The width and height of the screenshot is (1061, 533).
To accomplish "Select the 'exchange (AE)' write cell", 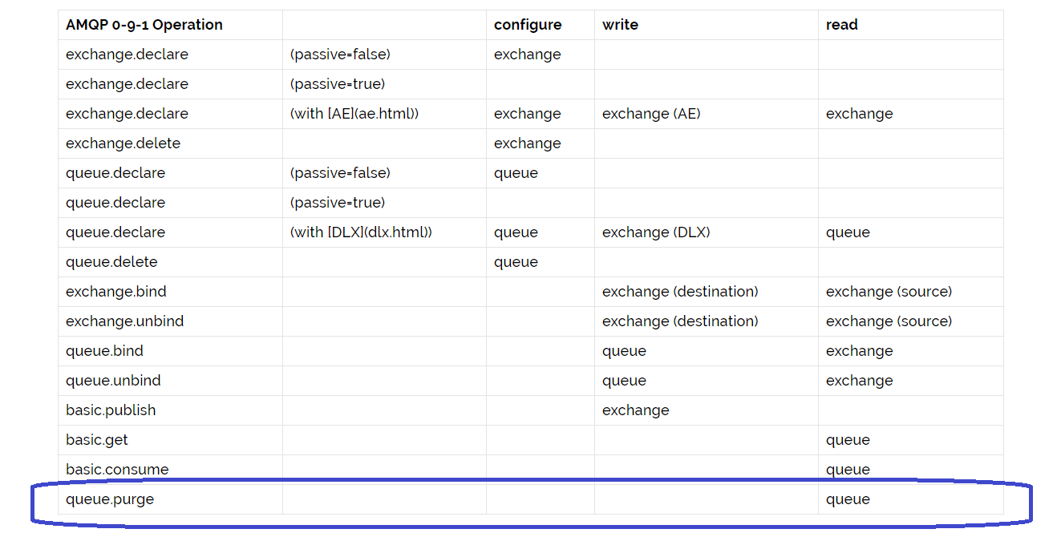I will [x=651, y=114].
